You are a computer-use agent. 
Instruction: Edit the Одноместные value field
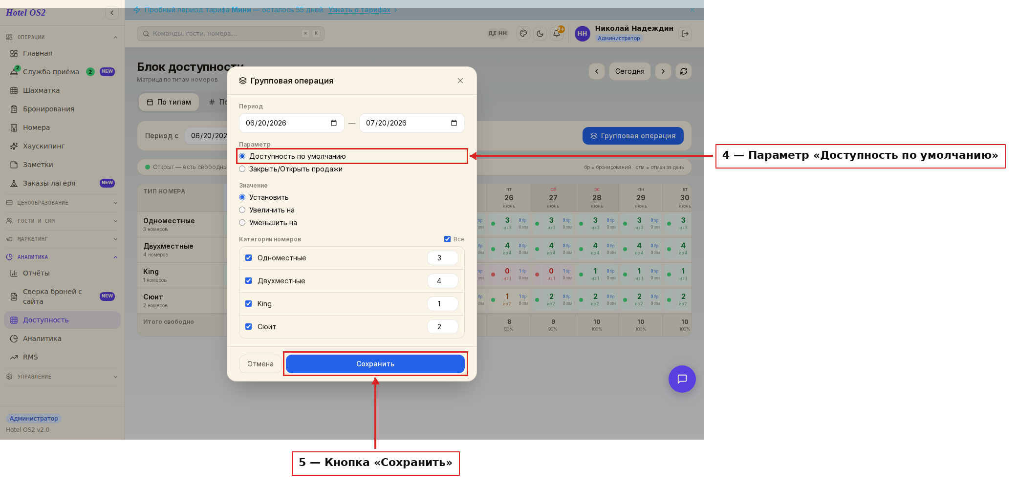(443, 258)
